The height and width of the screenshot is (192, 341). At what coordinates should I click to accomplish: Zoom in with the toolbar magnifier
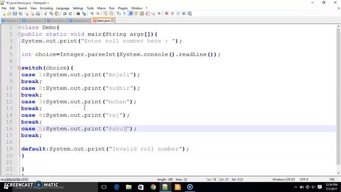click(92, 13)
